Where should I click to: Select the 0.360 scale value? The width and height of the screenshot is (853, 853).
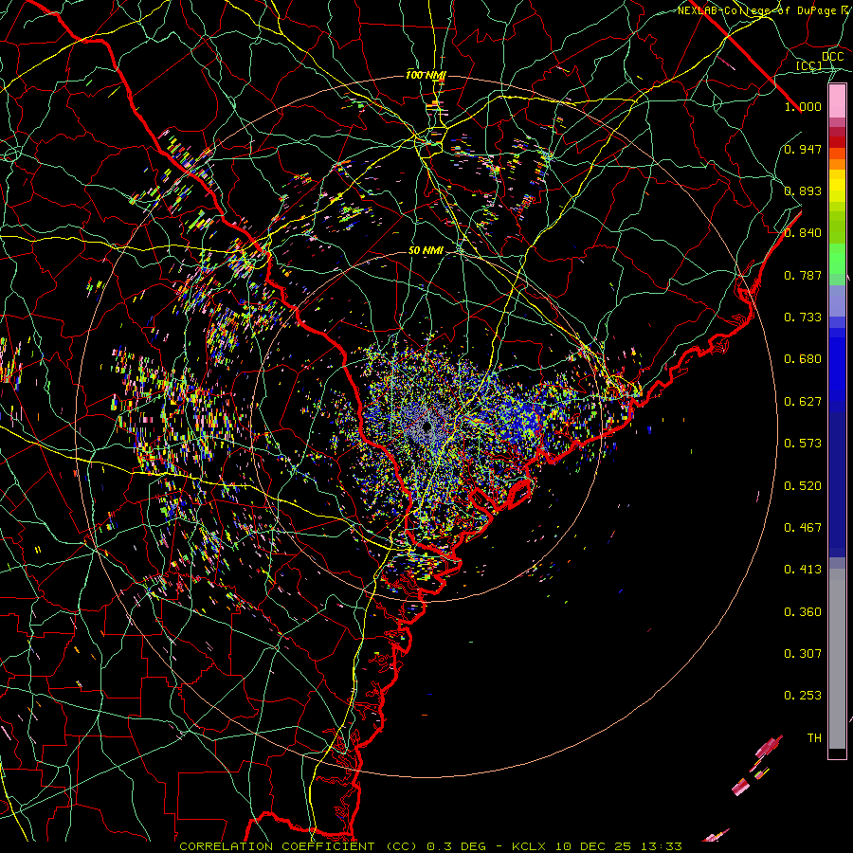click(x=803, y=612)
